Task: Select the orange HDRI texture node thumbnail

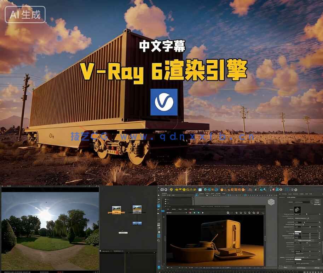Action: tap(116, 209)
